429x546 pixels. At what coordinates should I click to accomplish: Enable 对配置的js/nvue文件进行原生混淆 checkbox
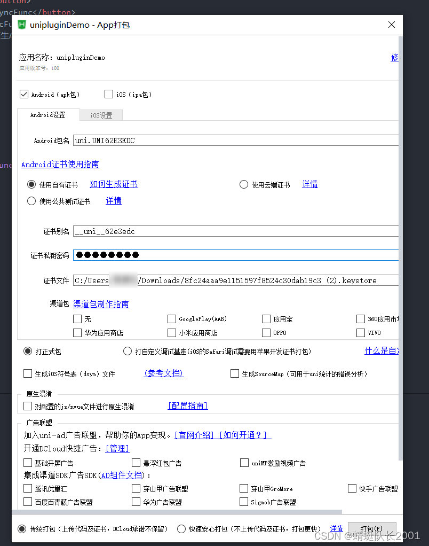28,406
